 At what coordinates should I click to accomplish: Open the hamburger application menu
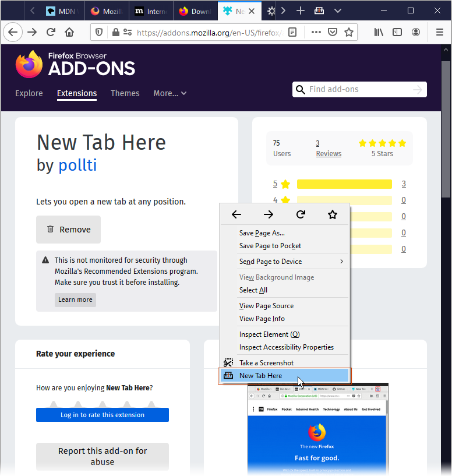pyautogui.click(x=440, y=32)
